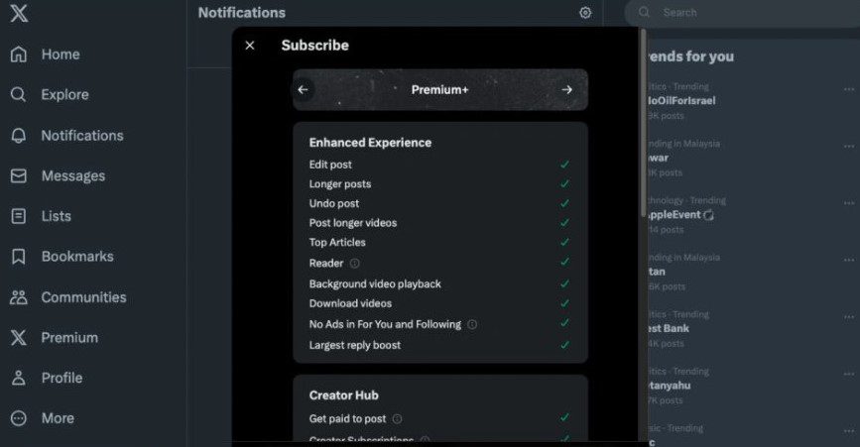This screenshot has width=860, height=447.
Task: Select the Premium menu item
Action: [54, 337]
